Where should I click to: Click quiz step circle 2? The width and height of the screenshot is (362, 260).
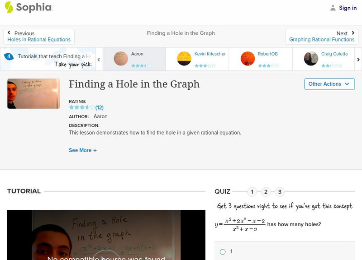[x=266, y=191]
